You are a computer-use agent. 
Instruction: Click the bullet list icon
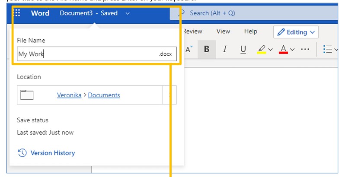pos(327,50)
